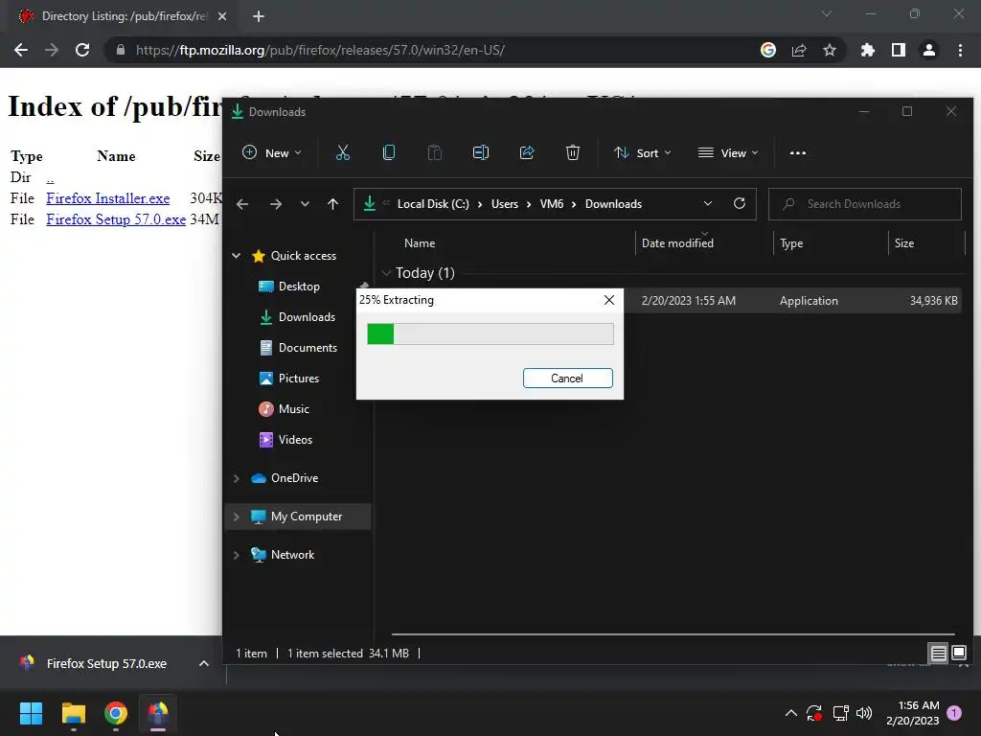
Task: Open the Chrome extensions puzzle icon
Action: coord(867,50)
